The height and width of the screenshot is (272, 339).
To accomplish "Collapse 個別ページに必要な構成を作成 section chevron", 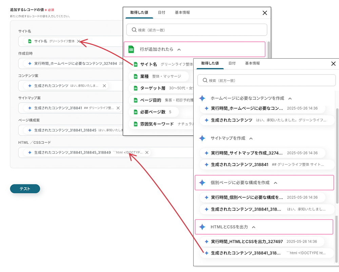I will [275, 183].
